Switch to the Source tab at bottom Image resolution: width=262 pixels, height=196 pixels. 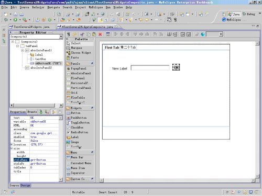[14, 186]
